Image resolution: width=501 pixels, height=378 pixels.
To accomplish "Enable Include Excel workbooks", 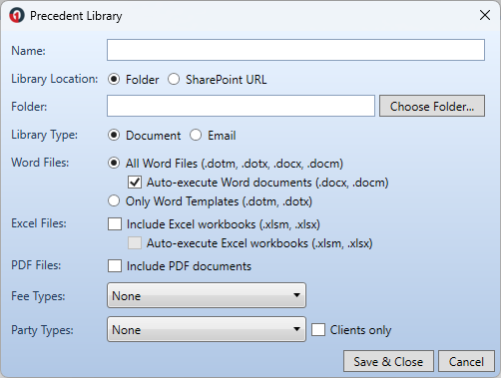I will tap(115, 224).
